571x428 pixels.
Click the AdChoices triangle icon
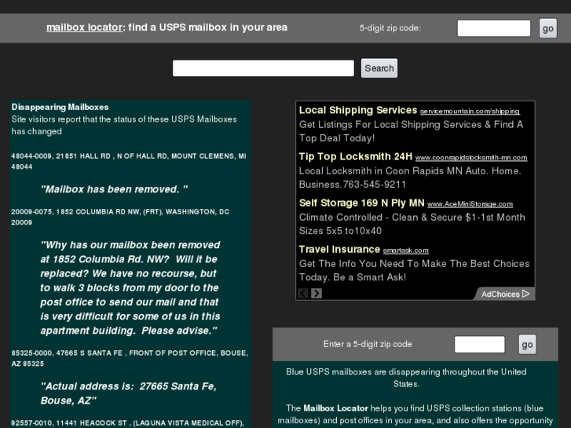pos(525,294)
